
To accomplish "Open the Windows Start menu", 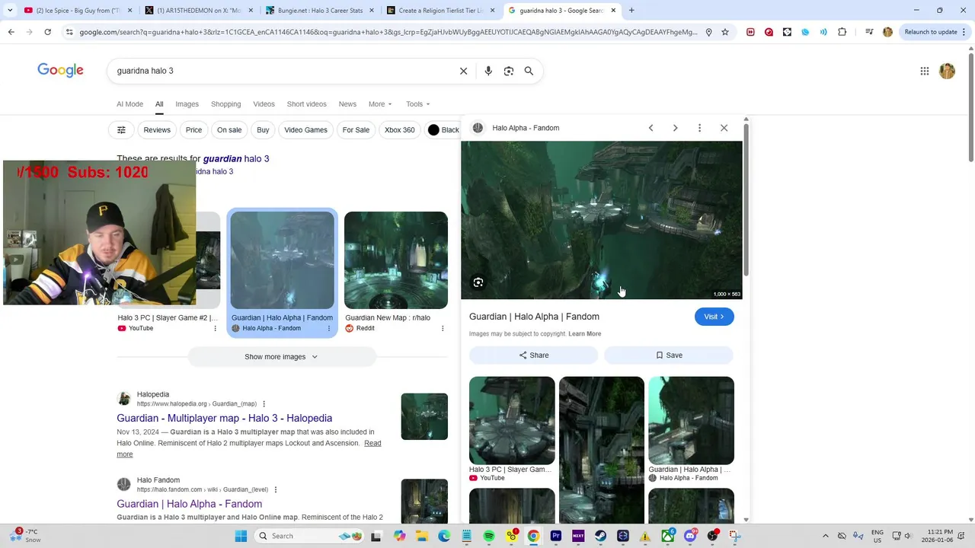I will point(241,536).
